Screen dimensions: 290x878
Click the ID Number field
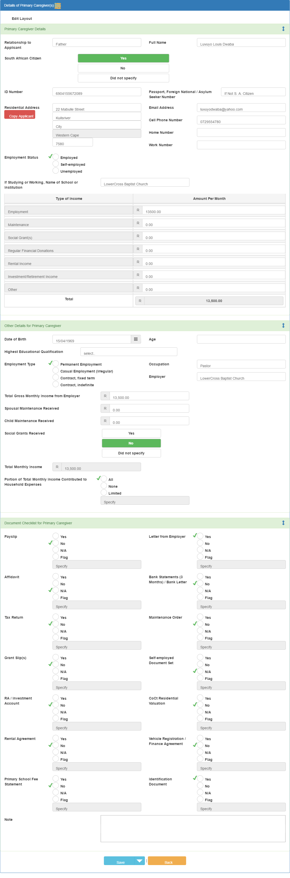click(x=97, y=92)
